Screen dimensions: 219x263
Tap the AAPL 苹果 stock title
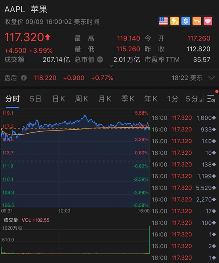(x=26, y=9)
